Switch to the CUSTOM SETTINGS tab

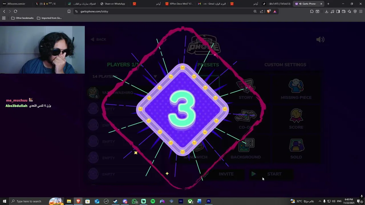click(285, 65)
